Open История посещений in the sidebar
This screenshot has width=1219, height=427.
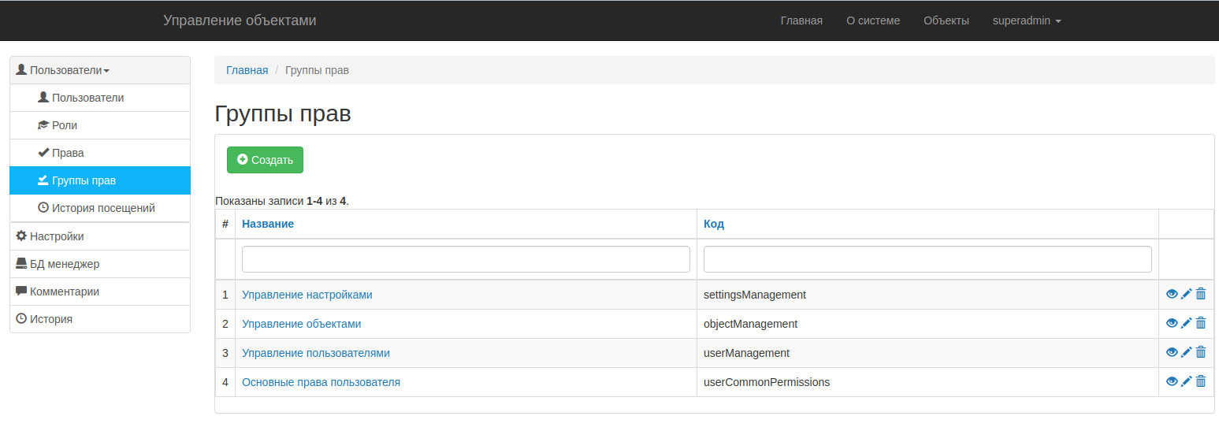(103, 208)
